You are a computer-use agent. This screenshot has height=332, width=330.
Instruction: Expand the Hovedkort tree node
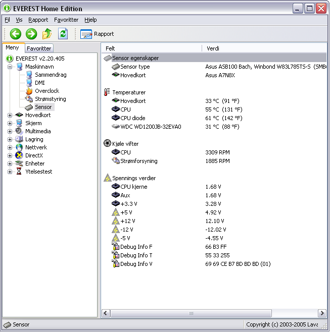click(x=10, y=115)
